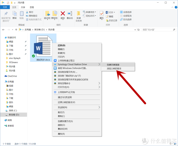Switch to the Share (共享) ribbon tab
Image resolution: width=178 pixels, height=146 pixels.
23,7
